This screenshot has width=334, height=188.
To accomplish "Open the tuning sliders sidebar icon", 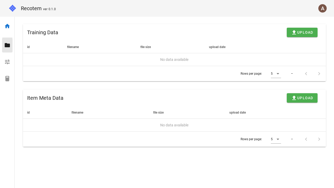I will click(7, 62).
